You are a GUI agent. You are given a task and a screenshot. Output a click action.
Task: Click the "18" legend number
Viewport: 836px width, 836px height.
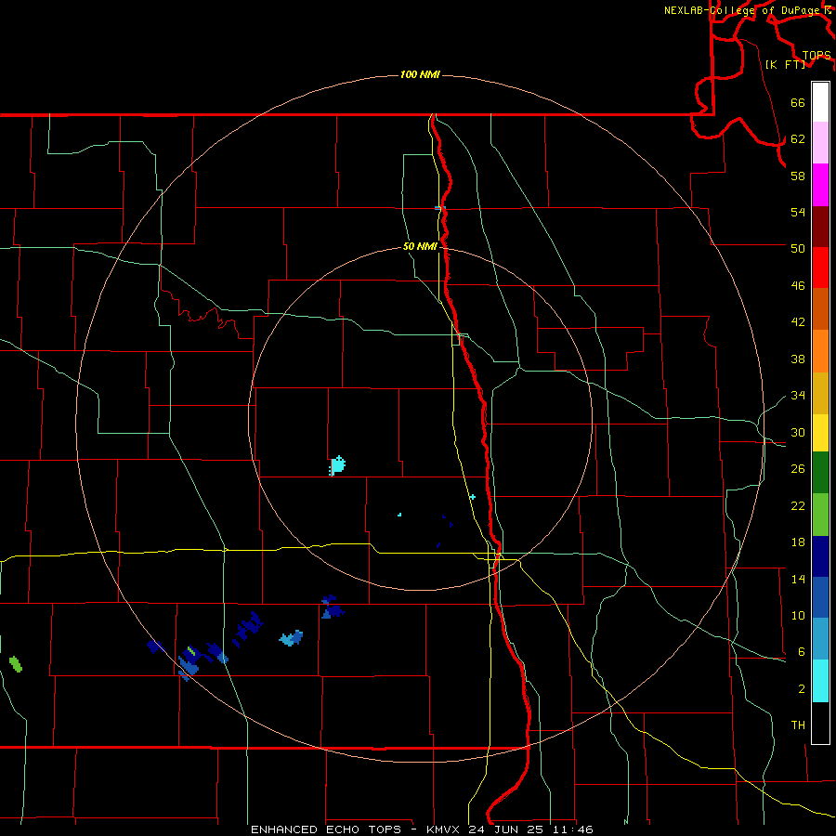798,542
